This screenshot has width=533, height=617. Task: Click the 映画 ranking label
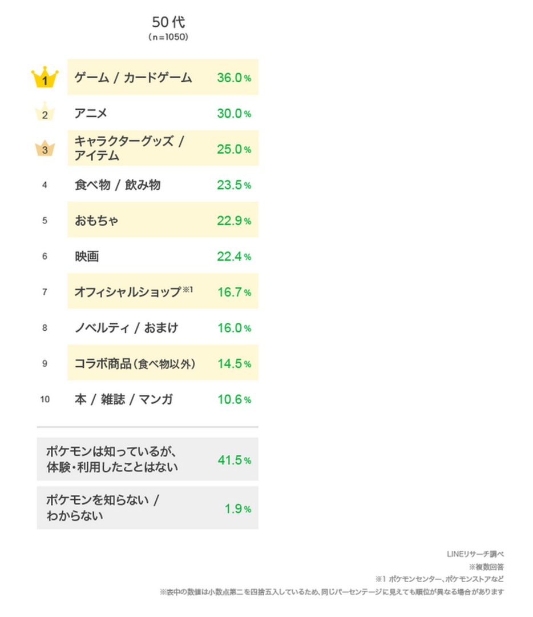point(87,257)
